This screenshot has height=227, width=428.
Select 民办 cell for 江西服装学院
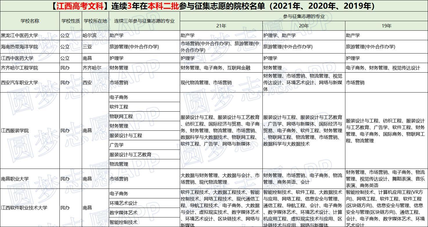point(71,130)
